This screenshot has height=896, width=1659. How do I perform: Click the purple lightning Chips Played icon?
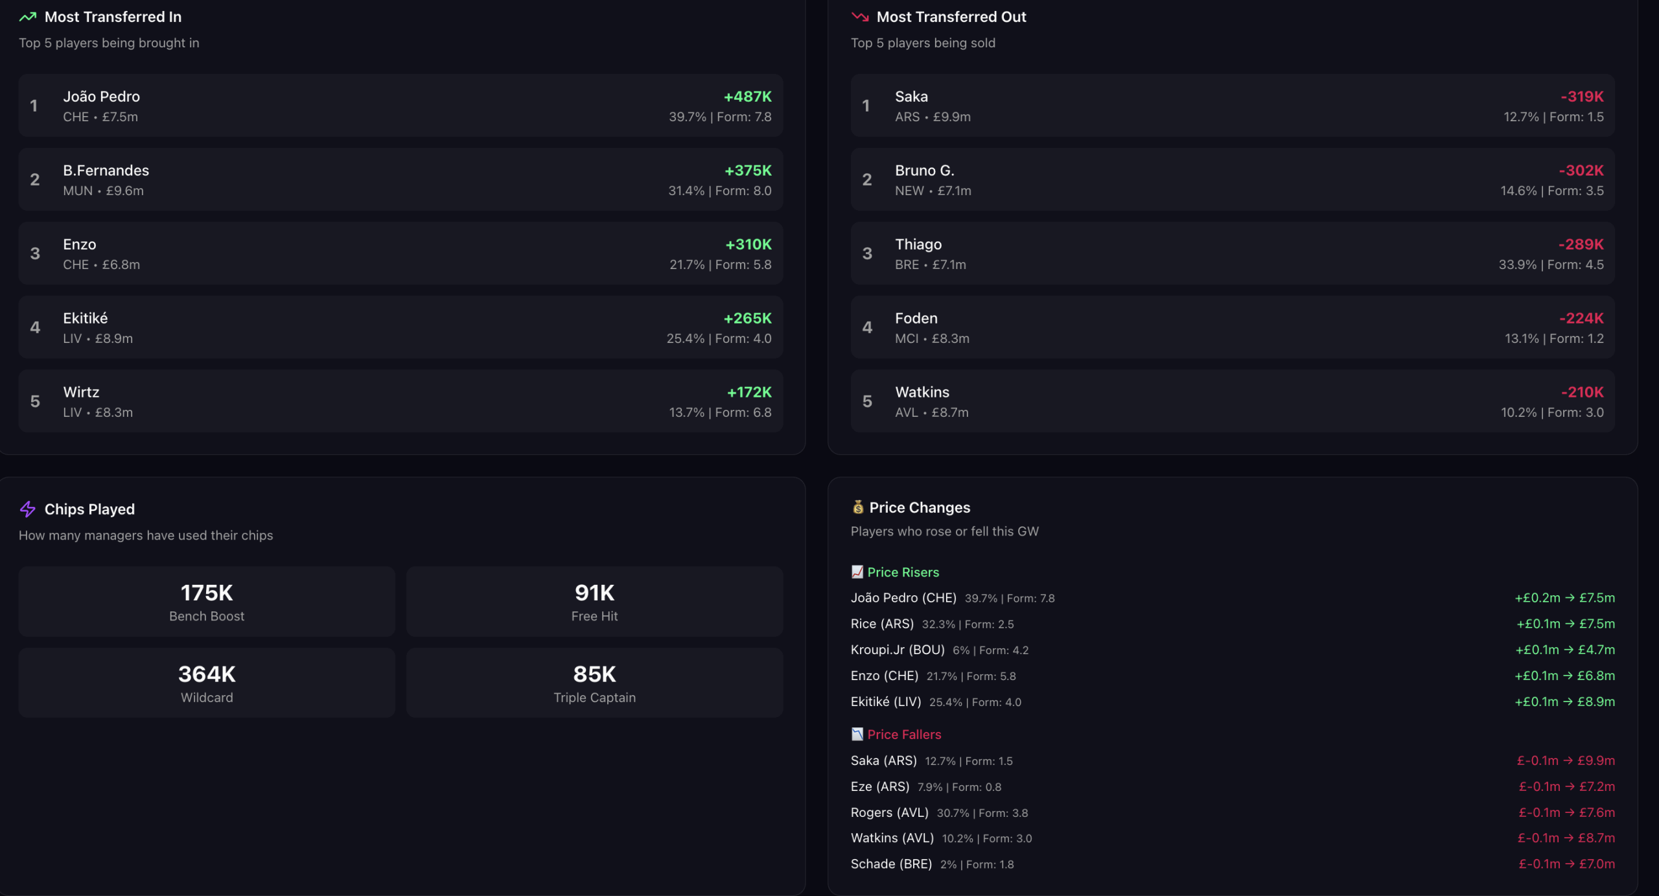click(x=28, y=509)
